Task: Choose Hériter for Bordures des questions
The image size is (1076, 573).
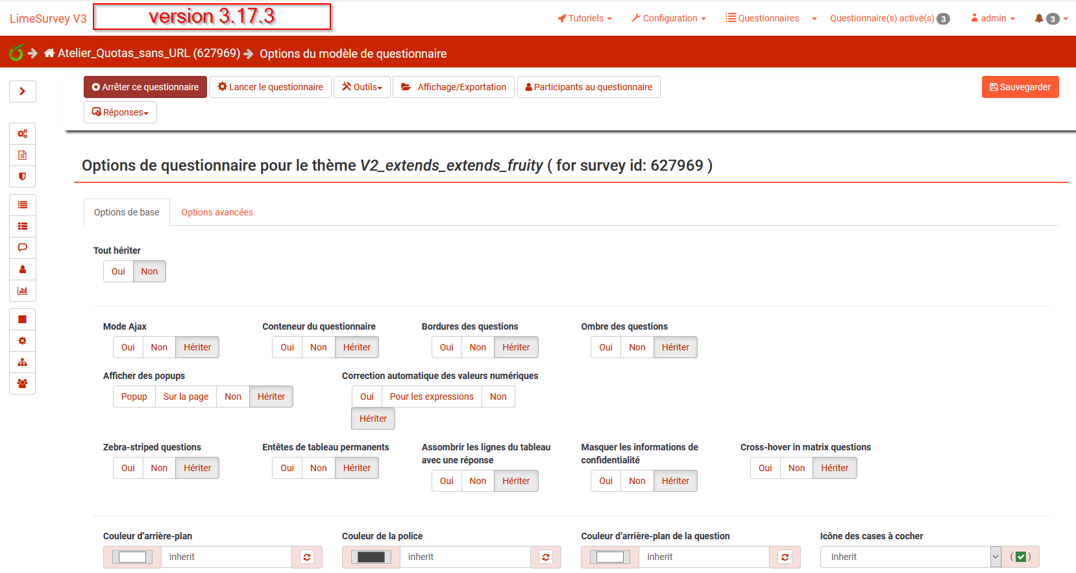Action: tap(516, 347)
